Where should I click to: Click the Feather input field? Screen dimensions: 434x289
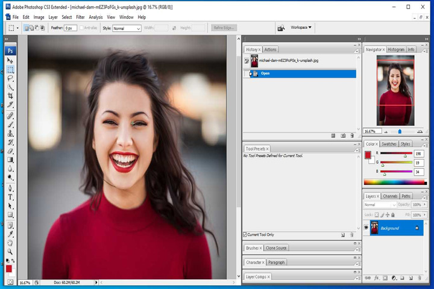coord(71,28)
